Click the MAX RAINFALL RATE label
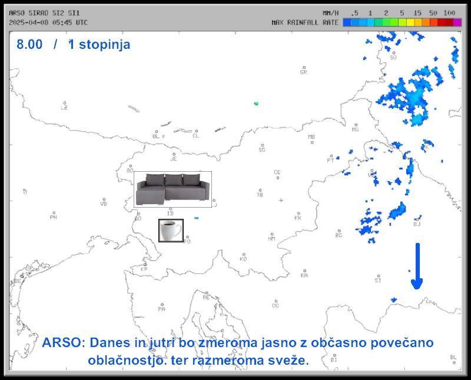This screenshot has height=380, width=471. [305, 22]
